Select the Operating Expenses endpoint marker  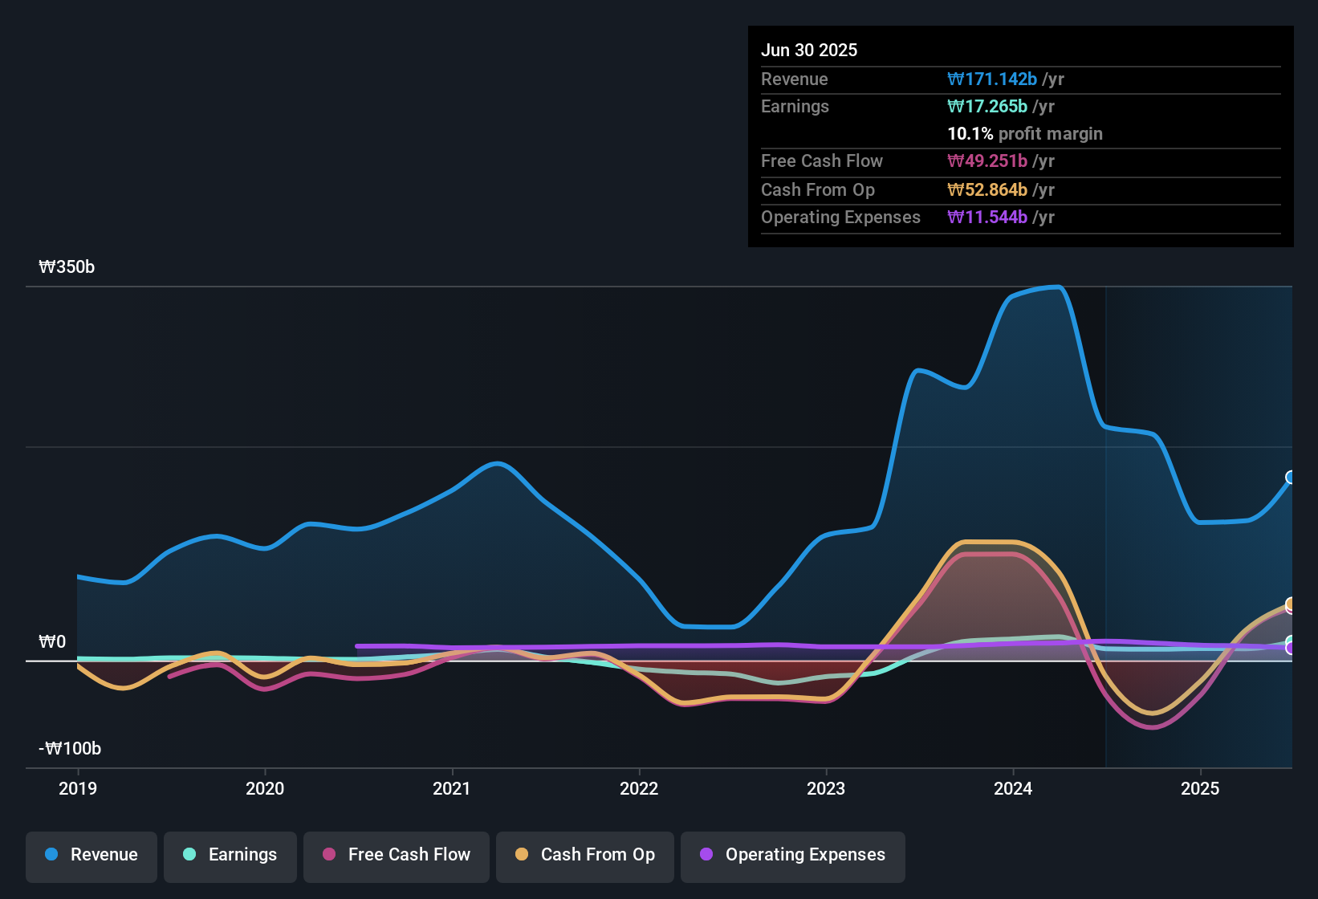[1291, 649]
